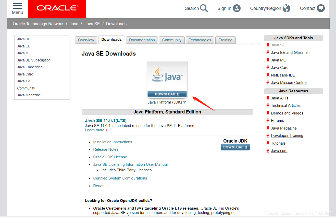Click the red arrow icon beside Java APIs

pos(268,98)
